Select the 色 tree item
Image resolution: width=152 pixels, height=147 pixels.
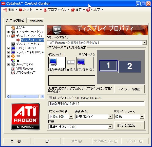point(18,60)
